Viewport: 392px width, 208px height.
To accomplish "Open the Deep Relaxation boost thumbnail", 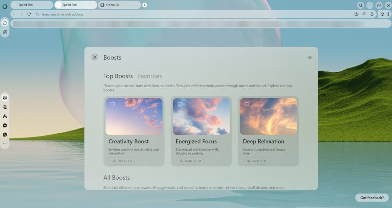I will click(x=268, y=116).
